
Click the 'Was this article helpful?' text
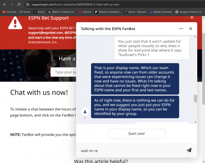(101, 161)
